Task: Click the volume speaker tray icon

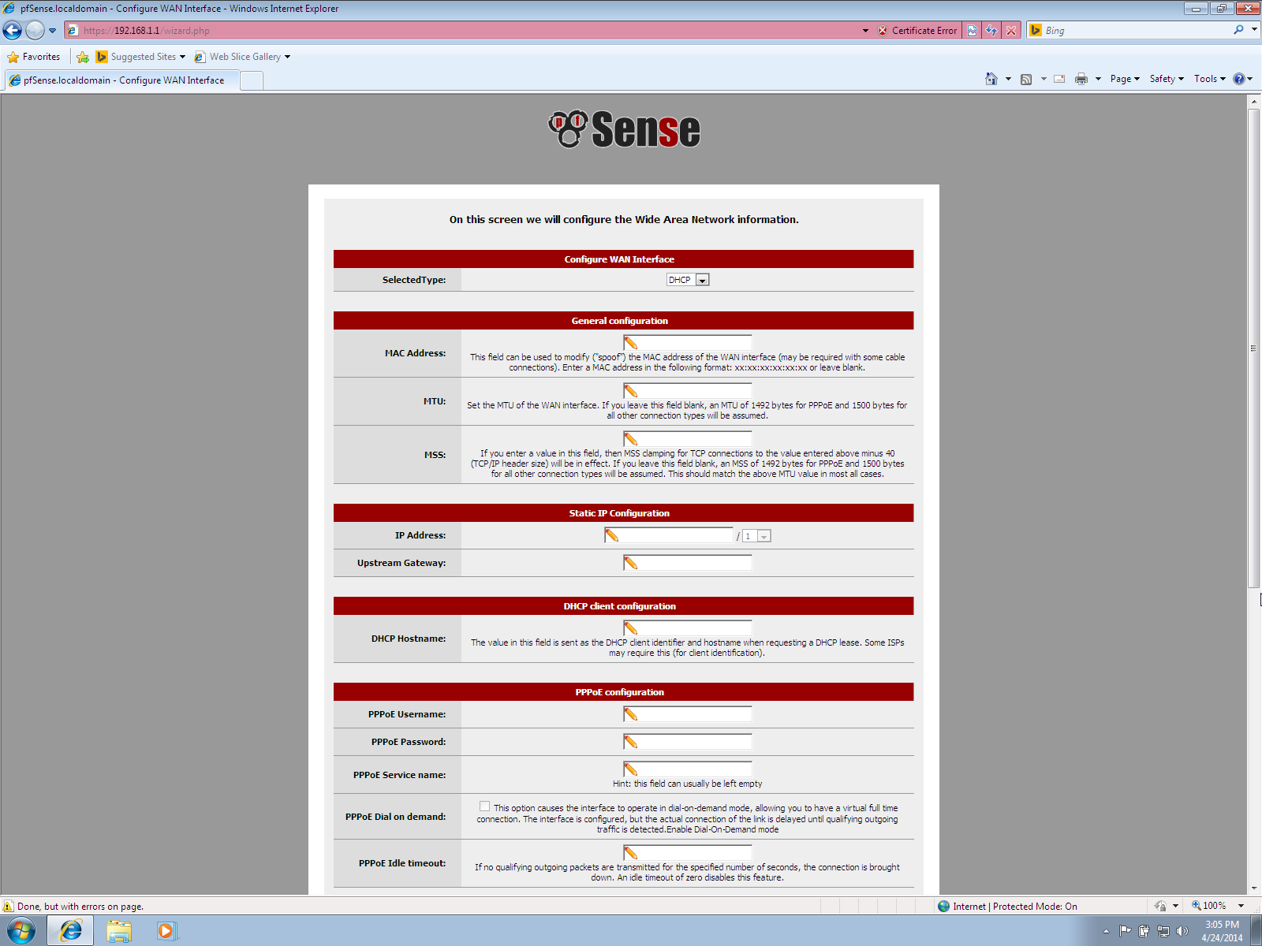Action: point(1182,931)
